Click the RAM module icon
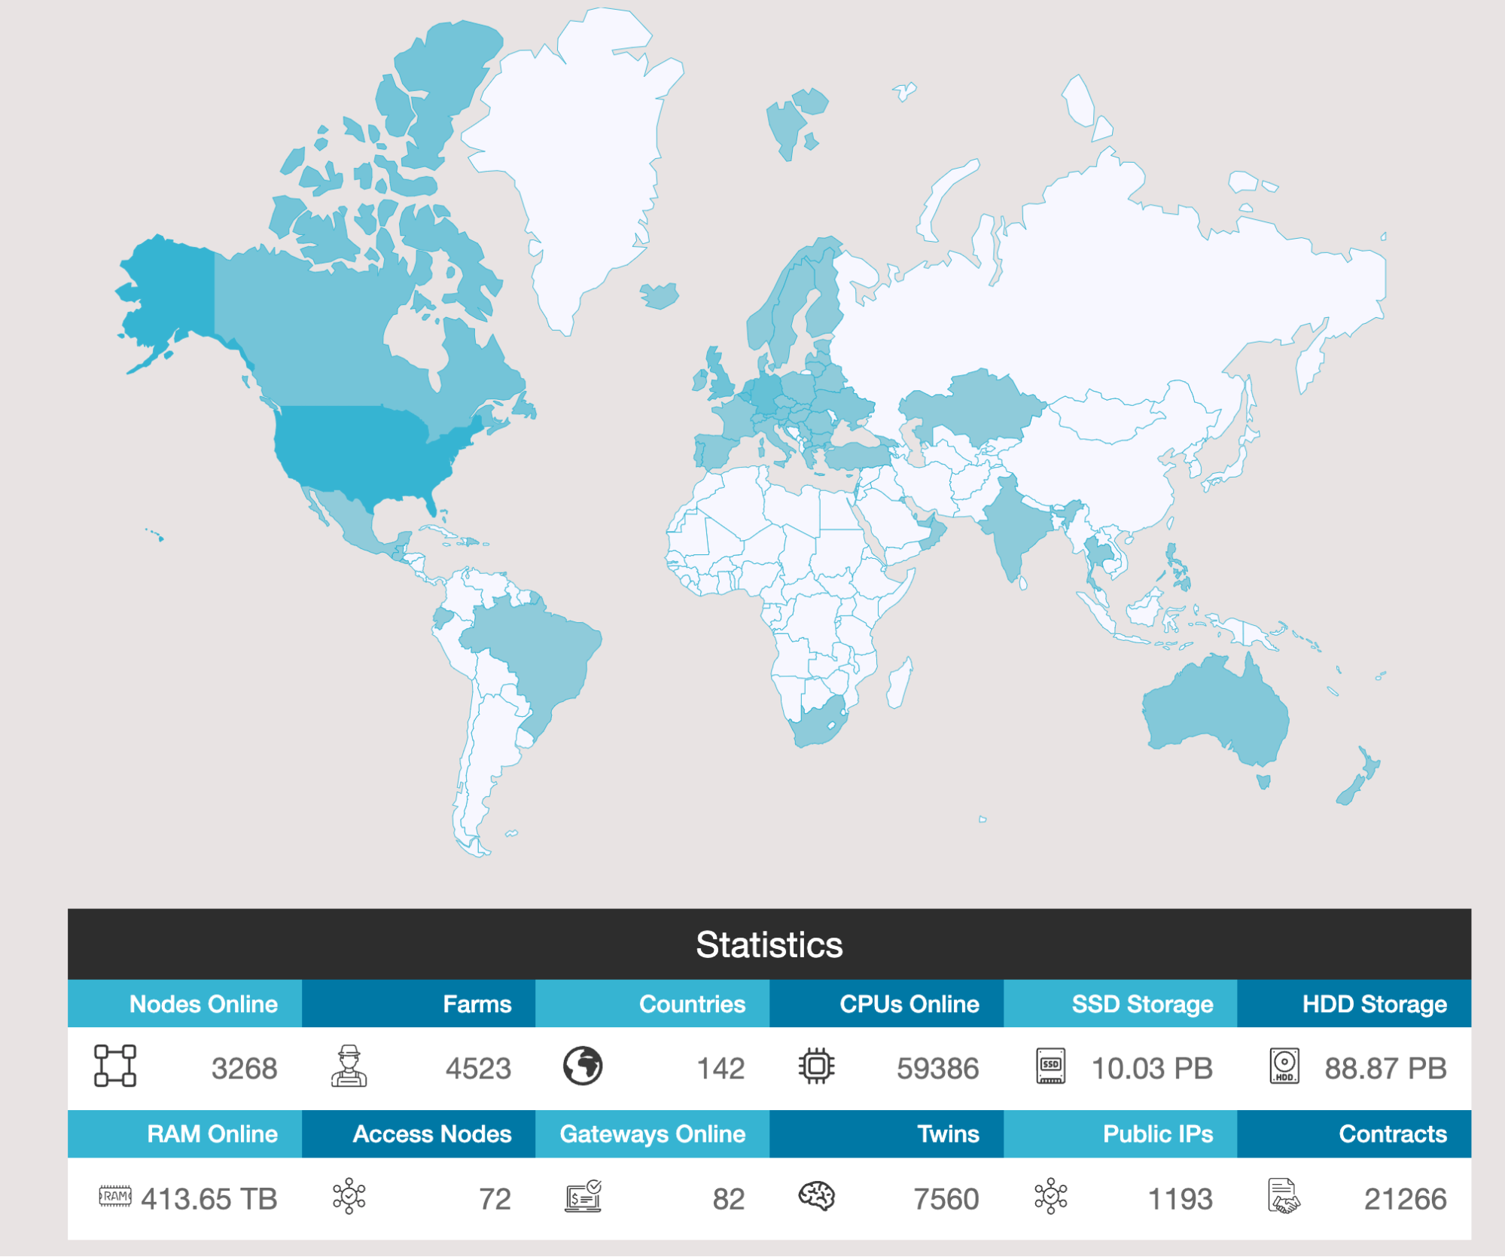Image resolution: width=1505 pixels, height=1257 pixels. point(115,1196)
